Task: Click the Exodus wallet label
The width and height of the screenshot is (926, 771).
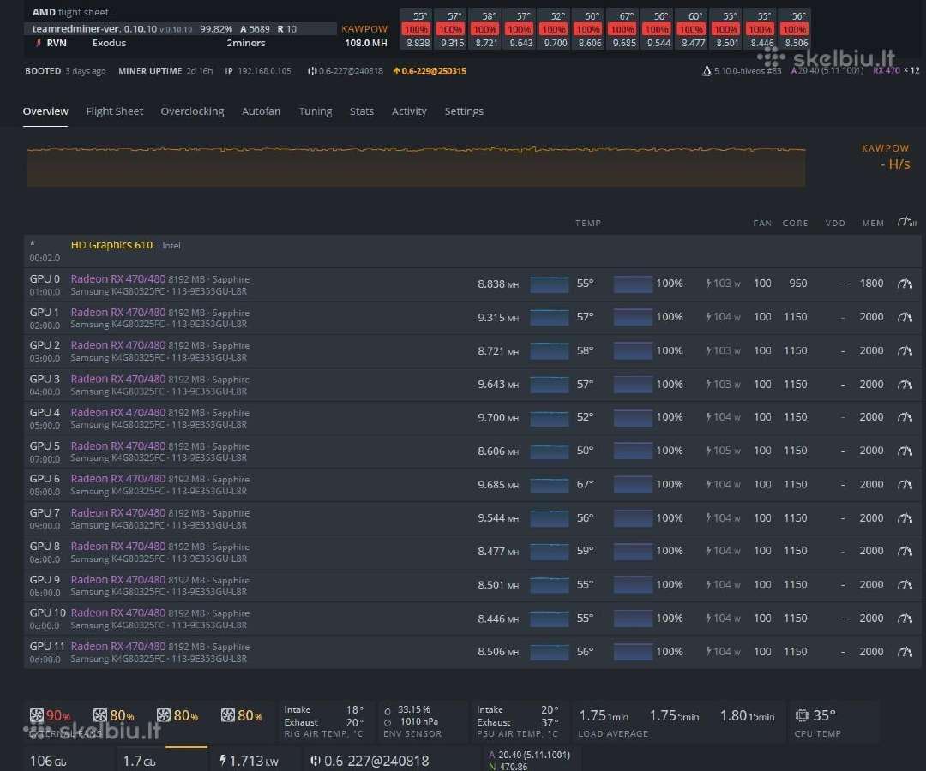Action: (x=109, y=43)
